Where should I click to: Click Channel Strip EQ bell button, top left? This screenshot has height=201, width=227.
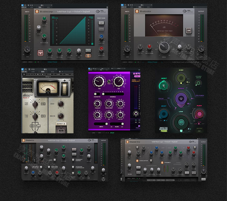[x=137, y=147]
